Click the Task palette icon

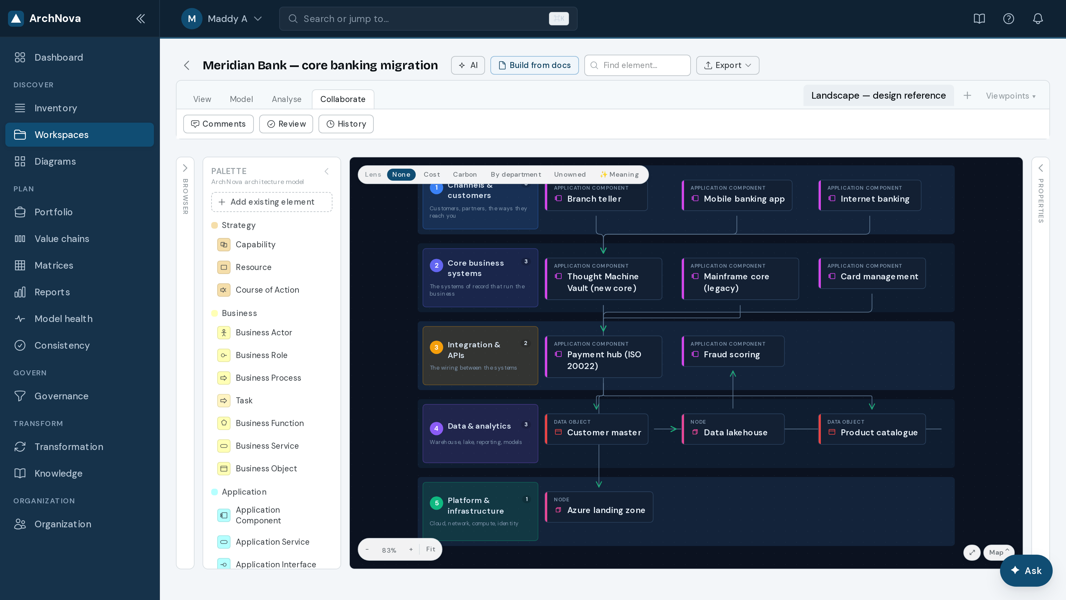point(224,400)
